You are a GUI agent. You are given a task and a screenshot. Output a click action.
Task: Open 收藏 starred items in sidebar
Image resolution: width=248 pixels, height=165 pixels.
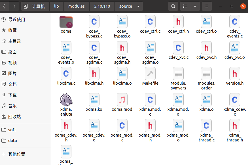point(25,30)
